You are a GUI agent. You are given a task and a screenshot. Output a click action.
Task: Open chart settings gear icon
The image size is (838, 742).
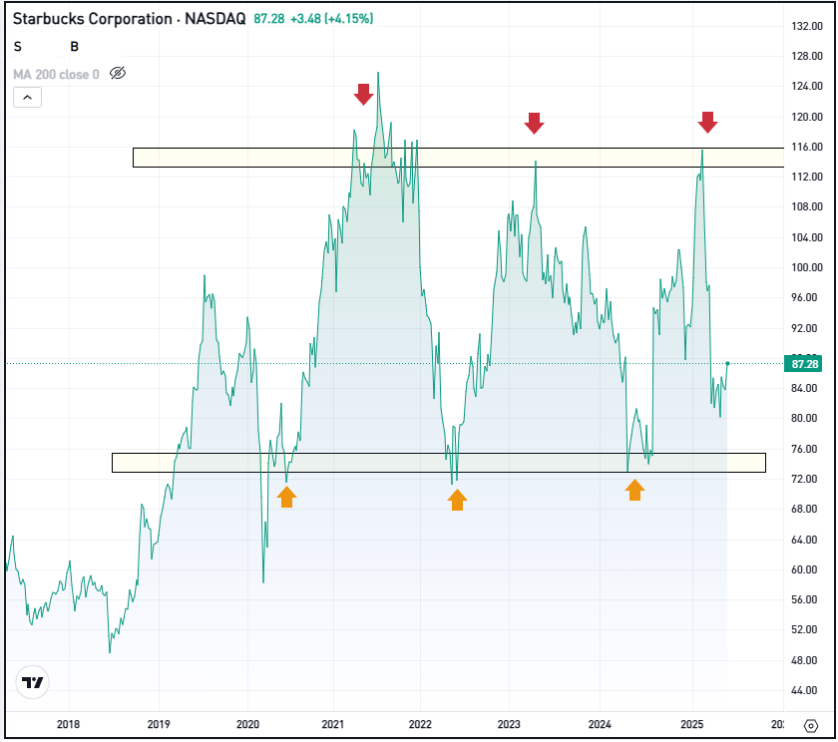pos(811,726)
